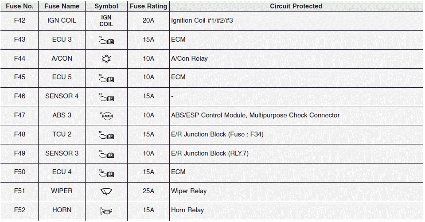Image resolution: width=425 pixels, height=222 pixels.
Task: Click the Fuse No. column header
Action: tap(19, 6)
